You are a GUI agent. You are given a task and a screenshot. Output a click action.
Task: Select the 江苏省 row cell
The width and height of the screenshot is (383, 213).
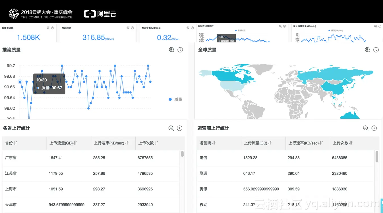coord(11,173)
